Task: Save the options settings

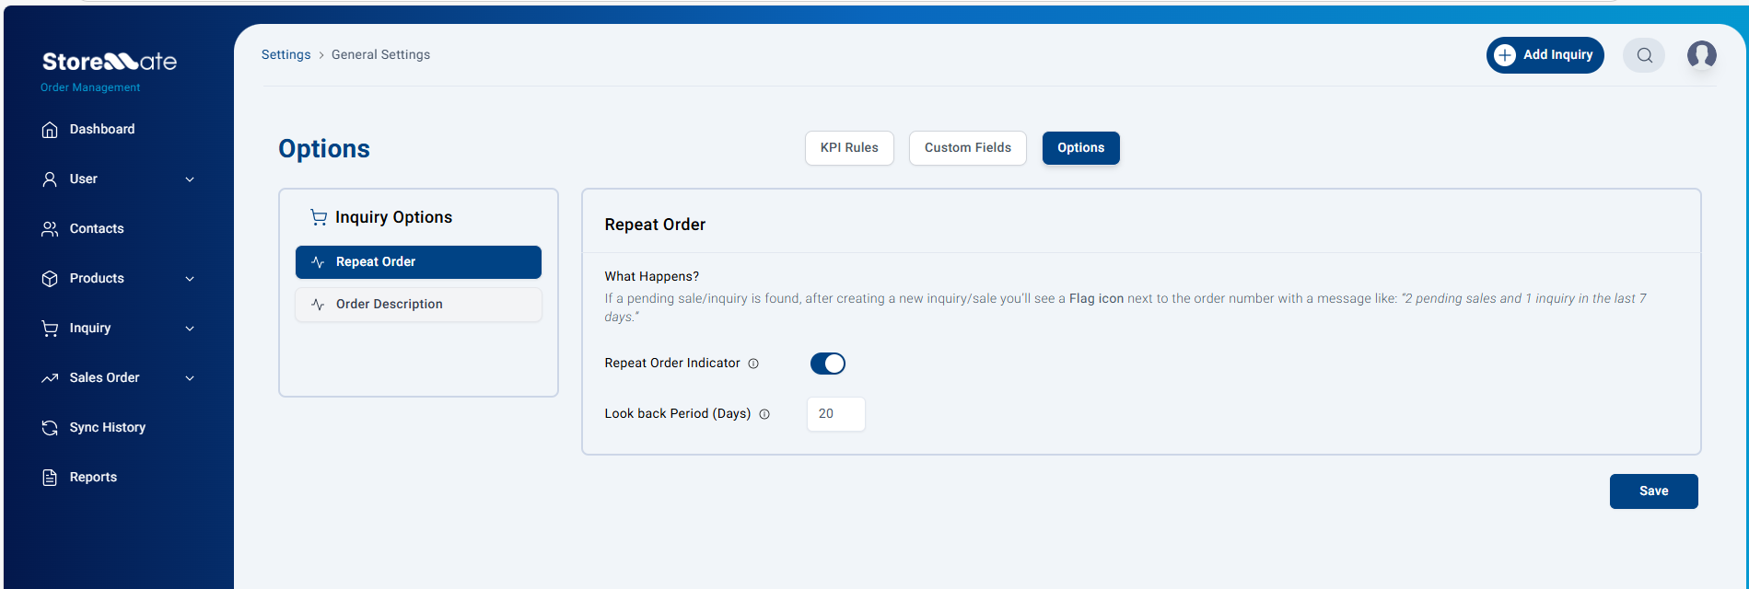Action: pyautogui.click(x=1653, y=491)
